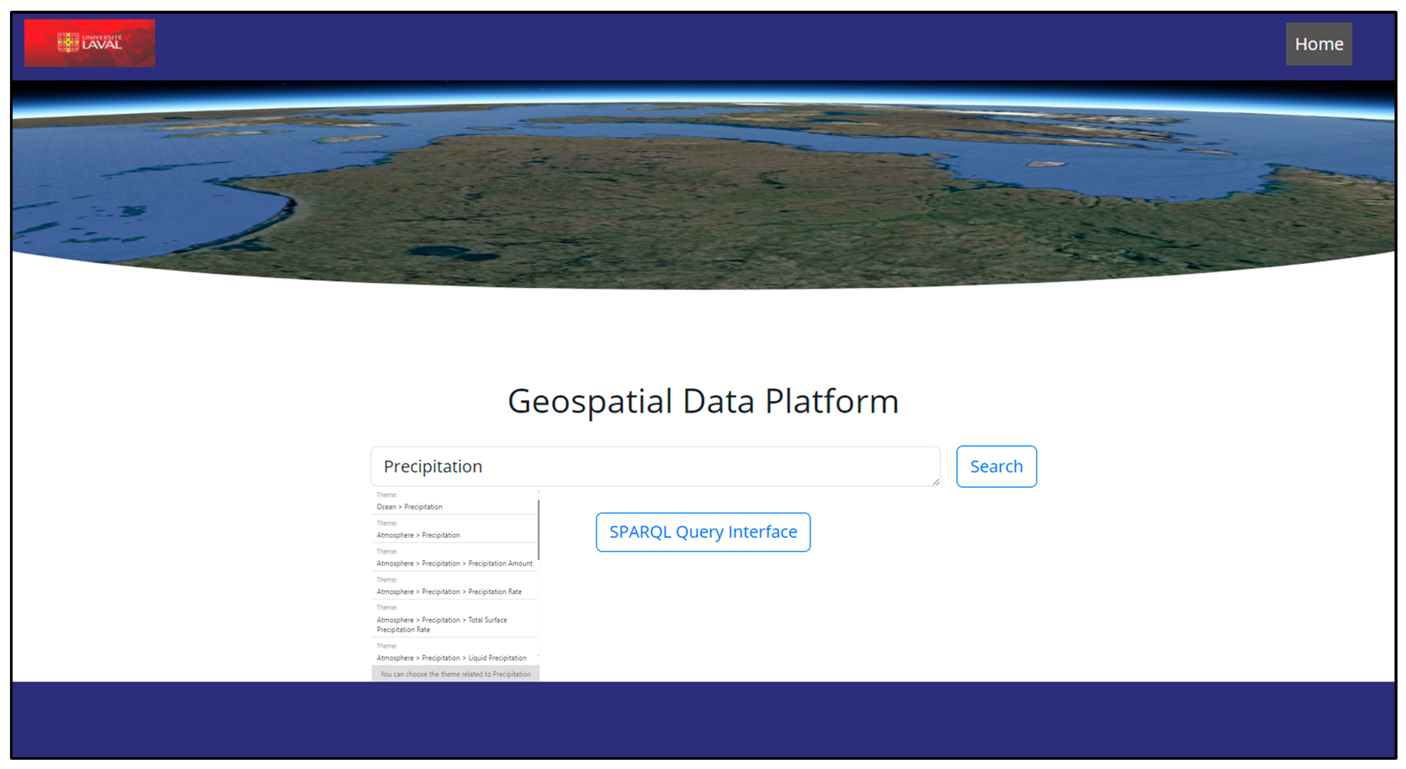Screen dimensions: 1406x769
Task: Click suggestion list scroll-down arrow
Action: pyautogui.click(x=538, y=656)
